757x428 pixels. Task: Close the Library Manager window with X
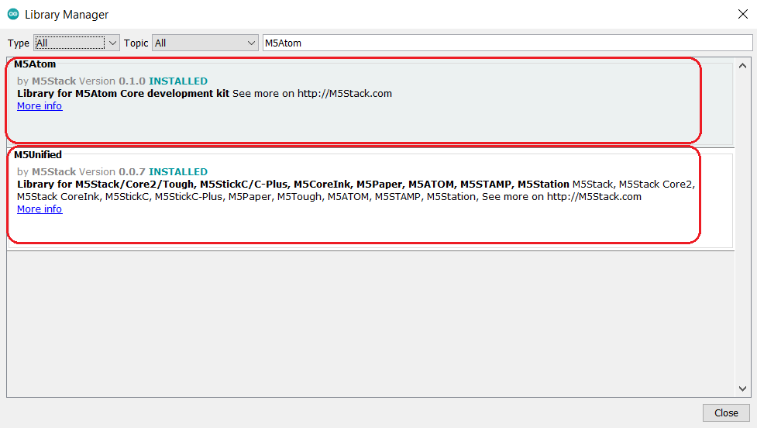point(742,14)
